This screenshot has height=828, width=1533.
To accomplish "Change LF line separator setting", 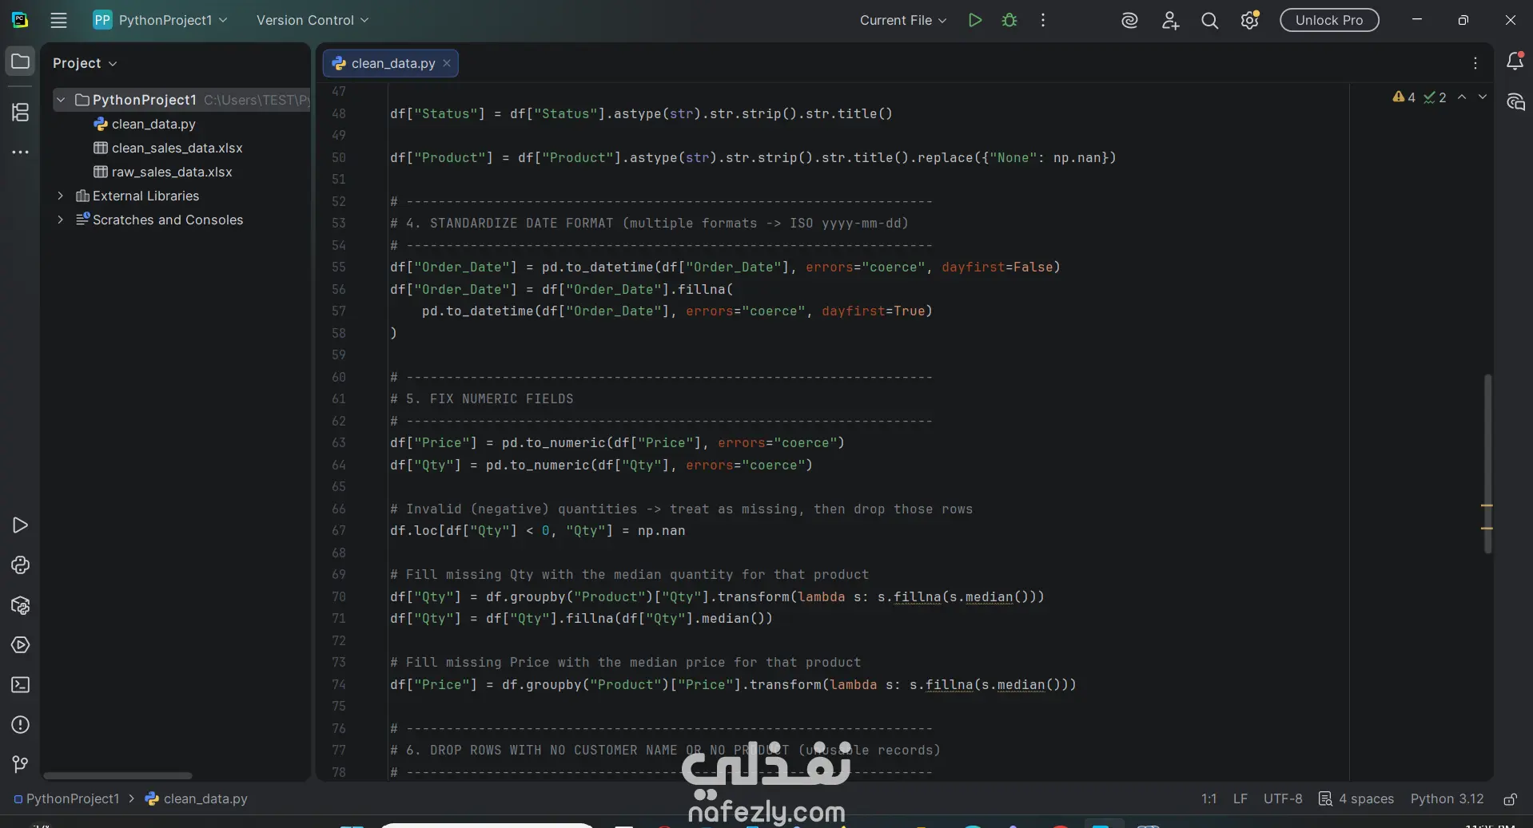I will tap(1240, 798).
